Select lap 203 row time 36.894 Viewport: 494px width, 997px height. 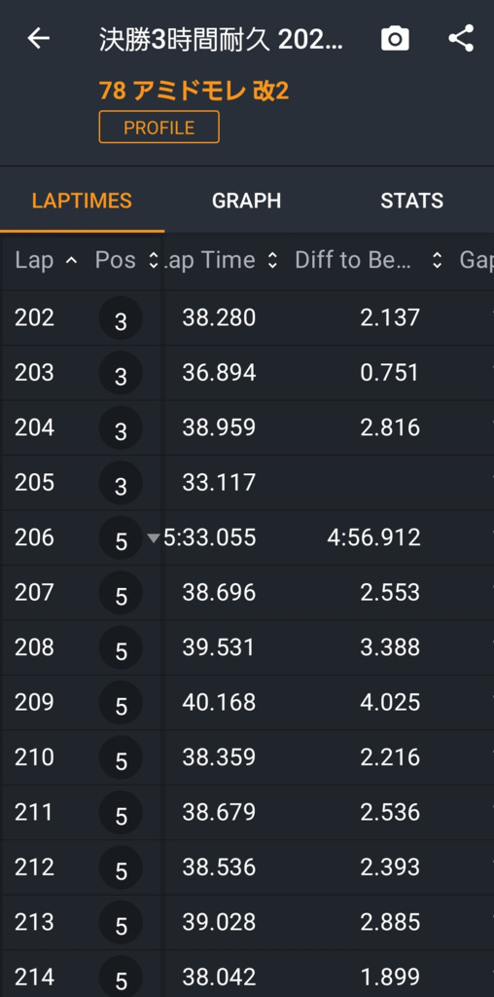pyautogui.click(x=219, y=373)
